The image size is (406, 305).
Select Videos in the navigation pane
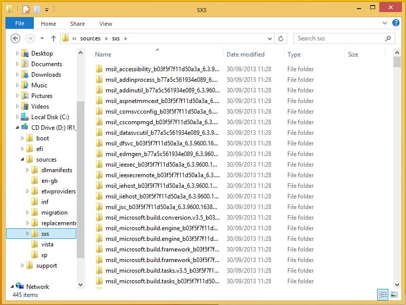tap(40, 107)
